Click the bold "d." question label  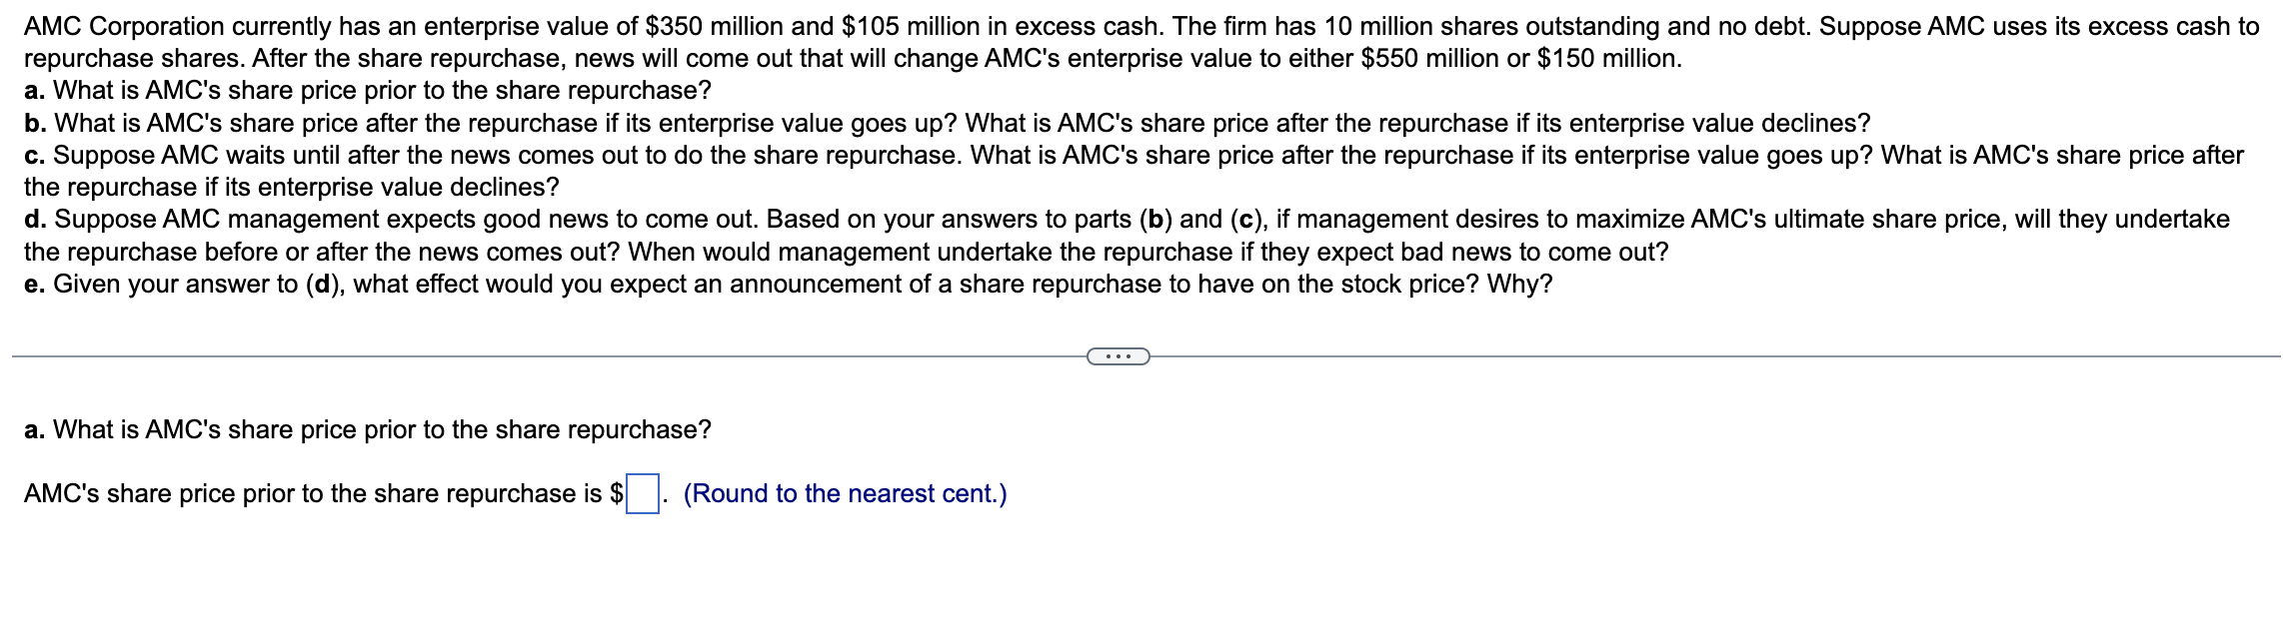click(35, 220)
